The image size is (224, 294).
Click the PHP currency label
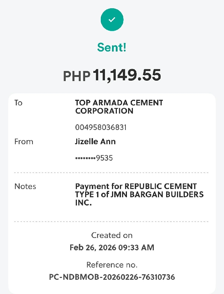point(77,76)
